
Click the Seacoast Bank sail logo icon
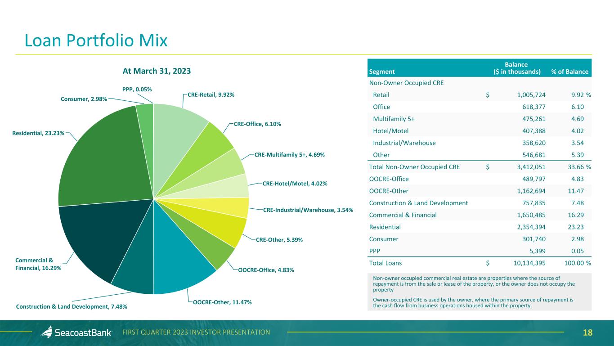47,332
